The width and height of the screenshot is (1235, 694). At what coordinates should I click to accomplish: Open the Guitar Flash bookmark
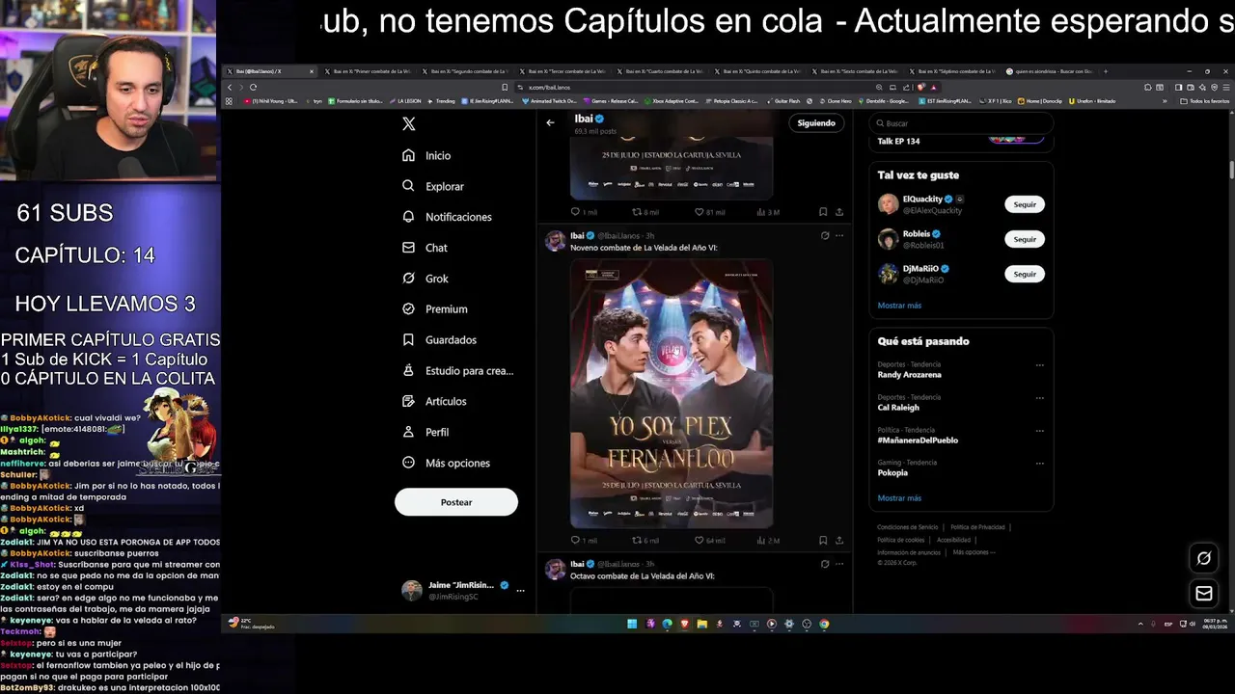click(x=783, y=101)
